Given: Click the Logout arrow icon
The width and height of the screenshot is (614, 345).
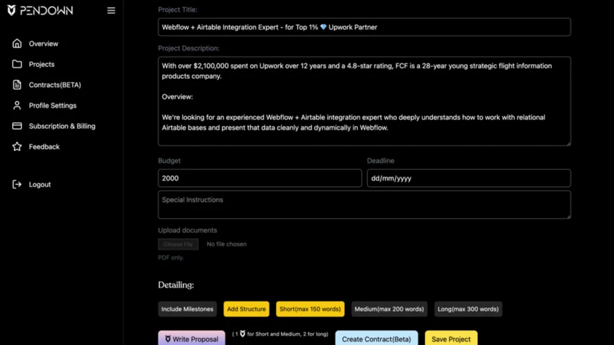Looking at the screenshot, I should click(x=17, y=184).
